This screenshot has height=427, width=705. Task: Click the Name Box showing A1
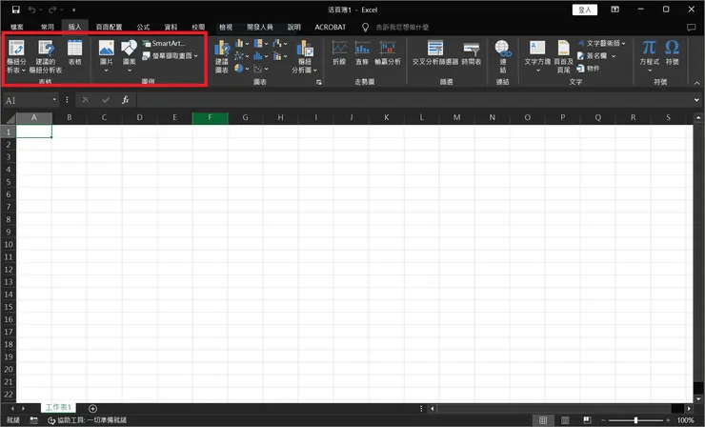(x=30, y=100)
